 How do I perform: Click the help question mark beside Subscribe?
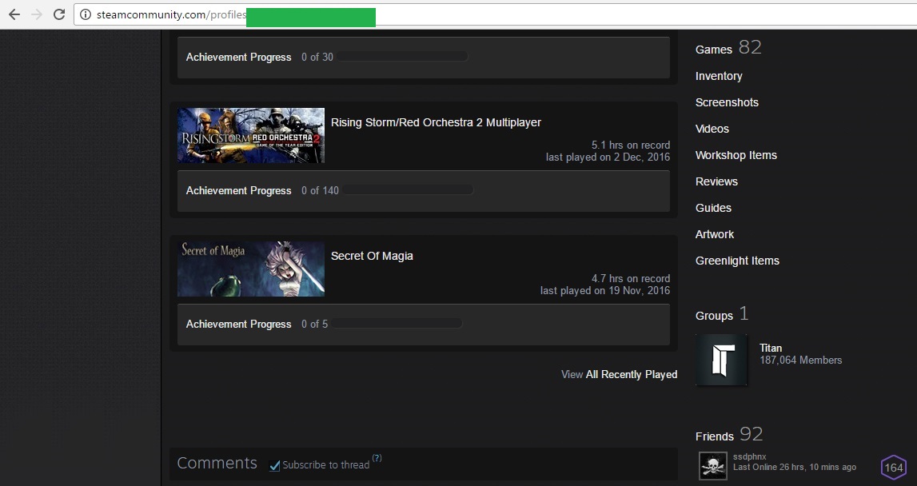[377, 459]
